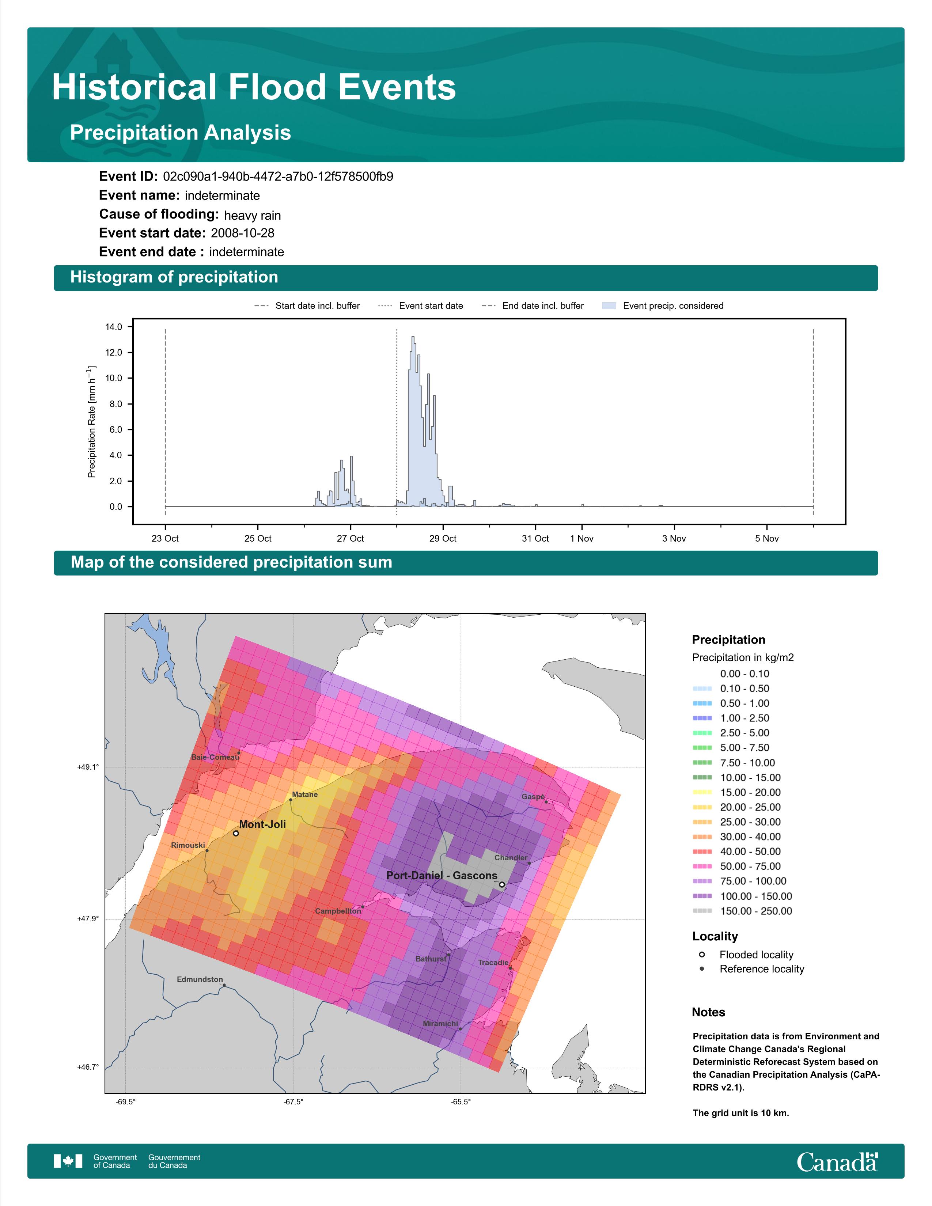Click the Map of the considered precipitation sum header

[x=231, y=562]
